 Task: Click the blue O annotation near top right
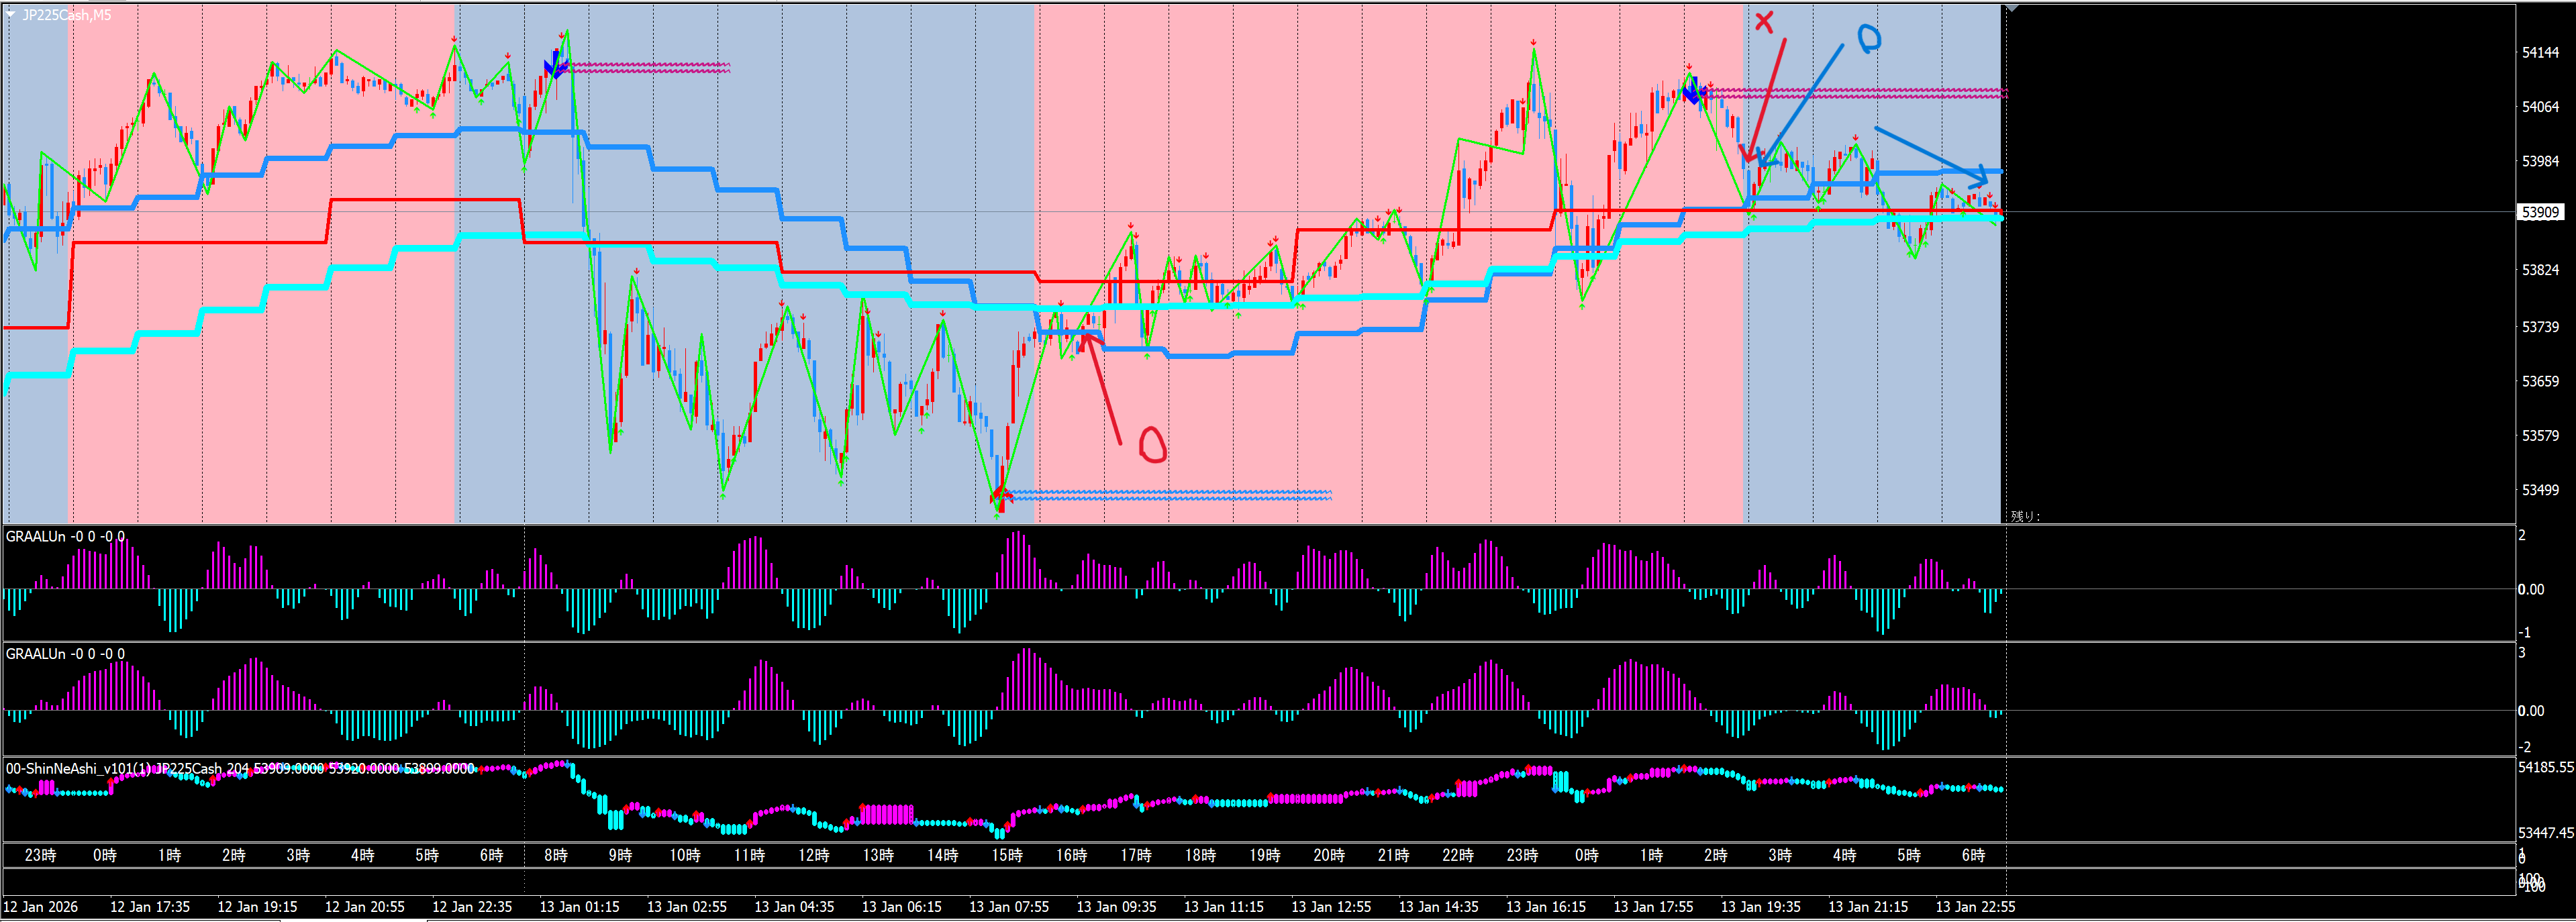click(x=1868, y=38)
